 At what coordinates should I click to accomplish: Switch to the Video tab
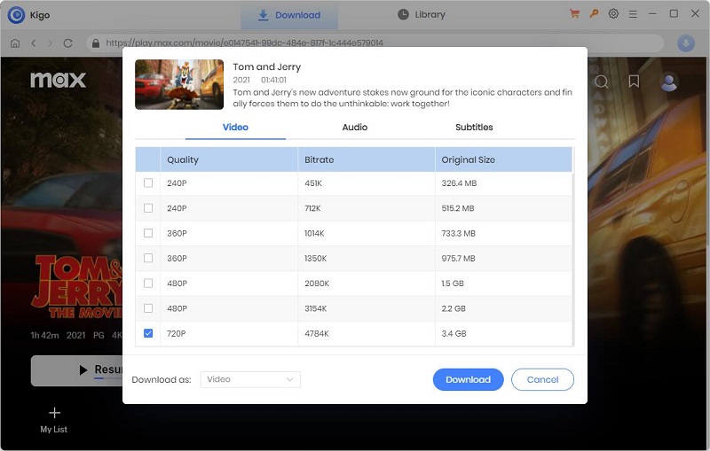pyautogui.click(x=235, y=128)
